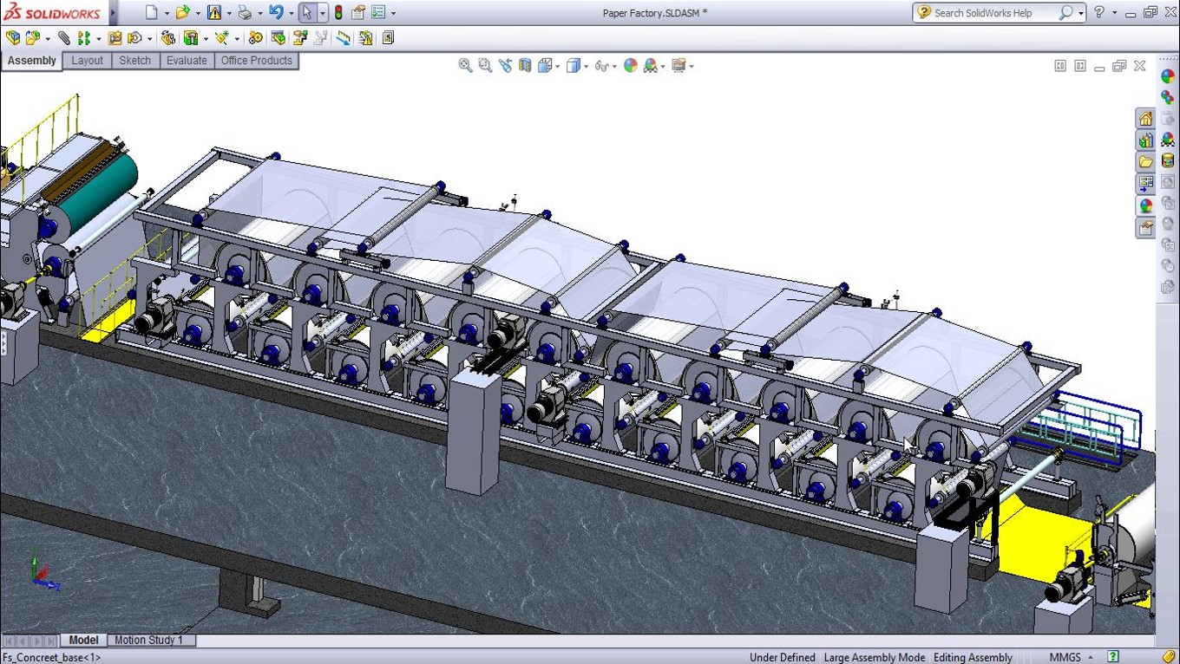Open the MMGS unit system dropdown
The image size is (1180, 664).
(x=1071, y=657)
